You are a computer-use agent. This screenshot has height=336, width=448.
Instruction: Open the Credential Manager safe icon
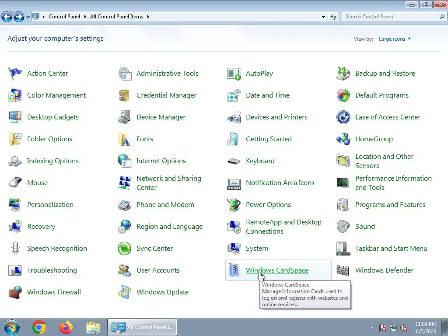coord(125,95)
